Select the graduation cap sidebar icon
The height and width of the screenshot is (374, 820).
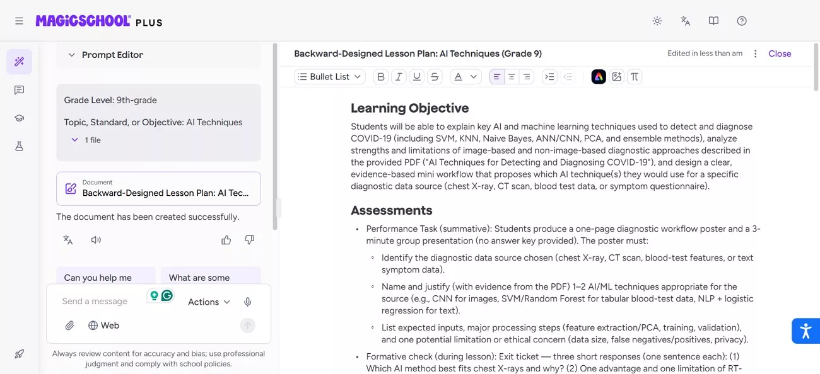click(19, 118)
